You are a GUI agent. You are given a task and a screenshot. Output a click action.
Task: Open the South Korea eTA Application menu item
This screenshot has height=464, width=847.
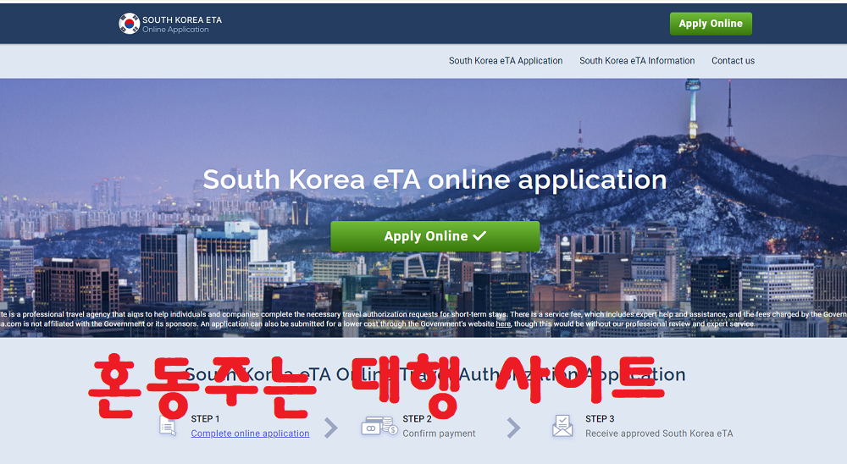506,61
